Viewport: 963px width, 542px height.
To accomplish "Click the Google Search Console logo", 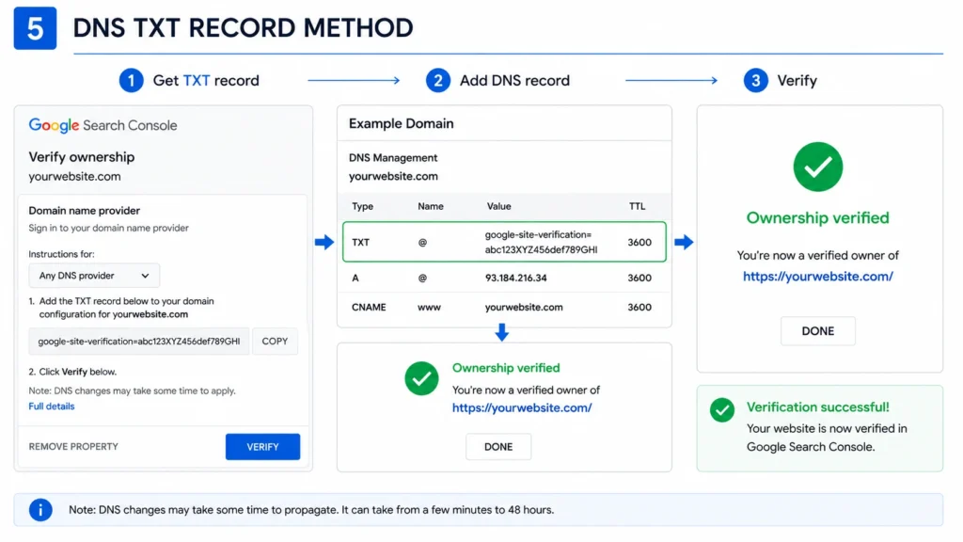I will tap(103, 125).
